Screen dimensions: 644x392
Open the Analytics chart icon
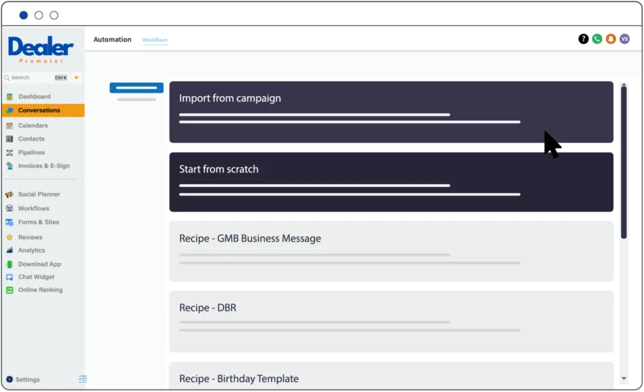(x=9, y=250)
